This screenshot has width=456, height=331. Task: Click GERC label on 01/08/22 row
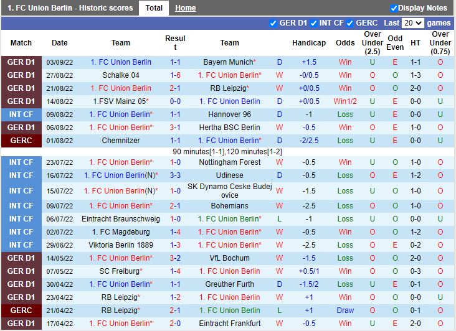pos(21,141)
